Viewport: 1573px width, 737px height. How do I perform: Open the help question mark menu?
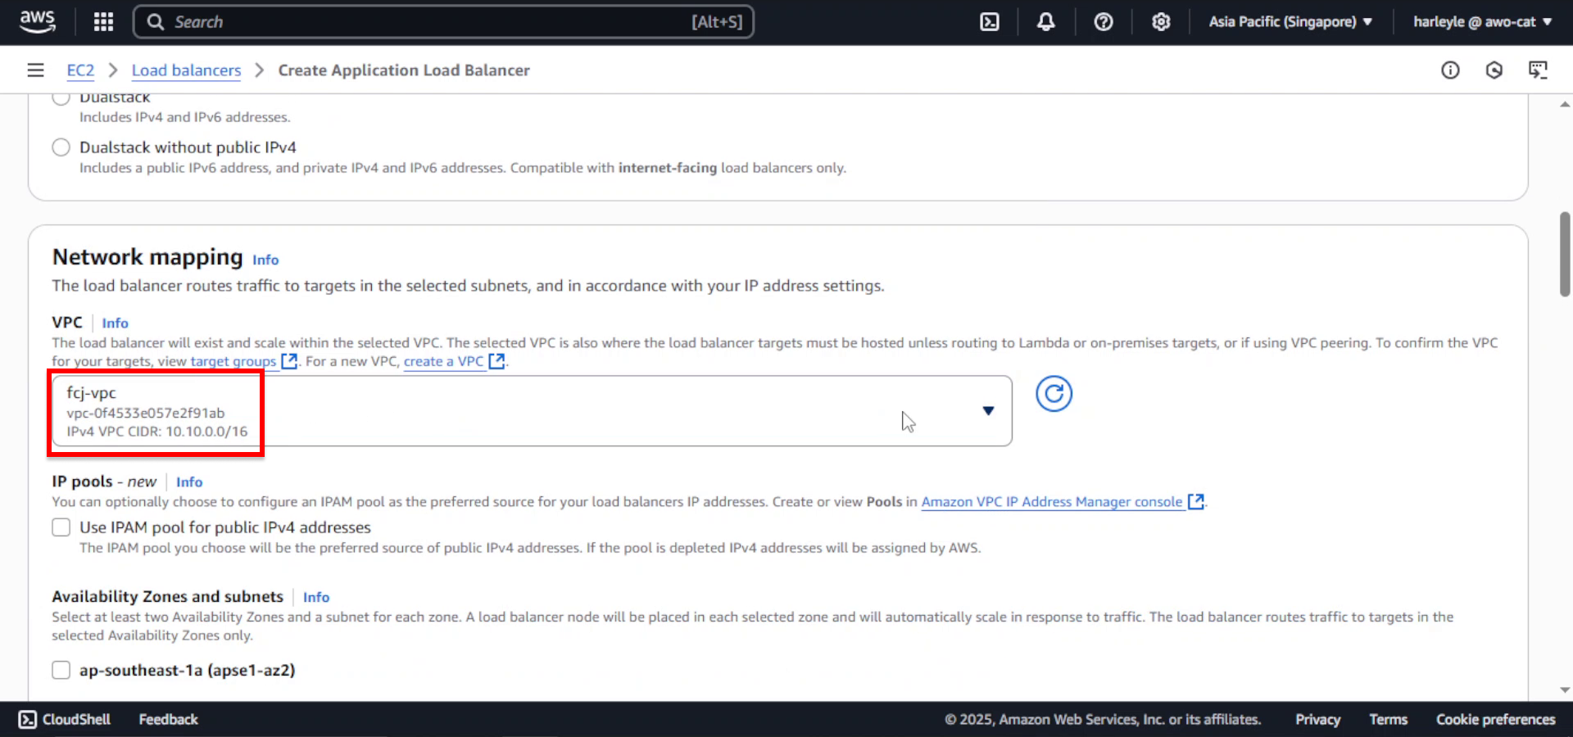click(1104, 22)
